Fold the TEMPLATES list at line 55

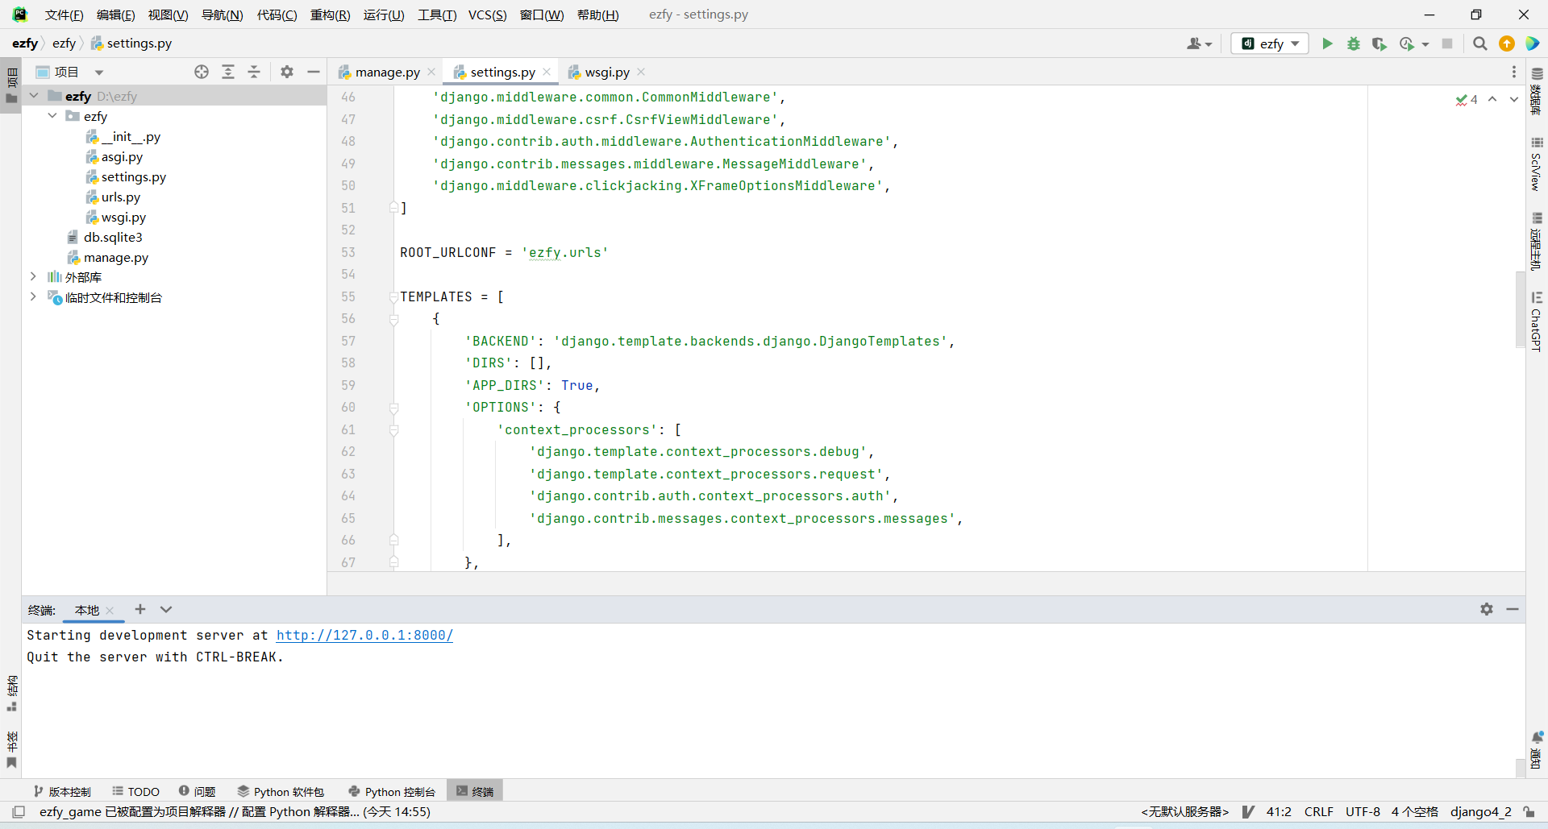pos(394,296)
